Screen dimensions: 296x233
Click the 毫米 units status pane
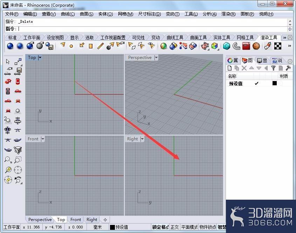[97, 227]
